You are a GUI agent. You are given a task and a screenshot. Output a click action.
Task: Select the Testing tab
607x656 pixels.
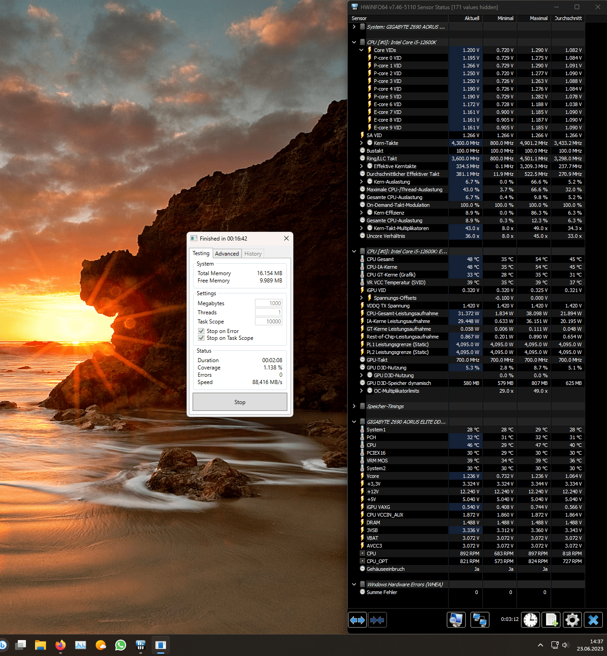click(x=201, y=253)
